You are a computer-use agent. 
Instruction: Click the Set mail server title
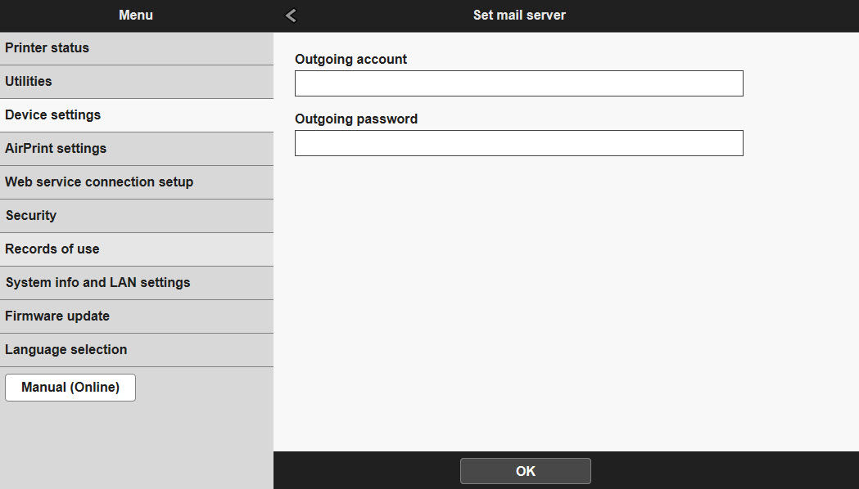518,15
